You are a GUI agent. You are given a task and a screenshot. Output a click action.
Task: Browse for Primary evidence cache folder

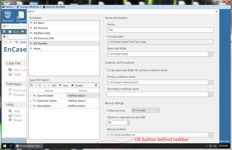[211, 83]
